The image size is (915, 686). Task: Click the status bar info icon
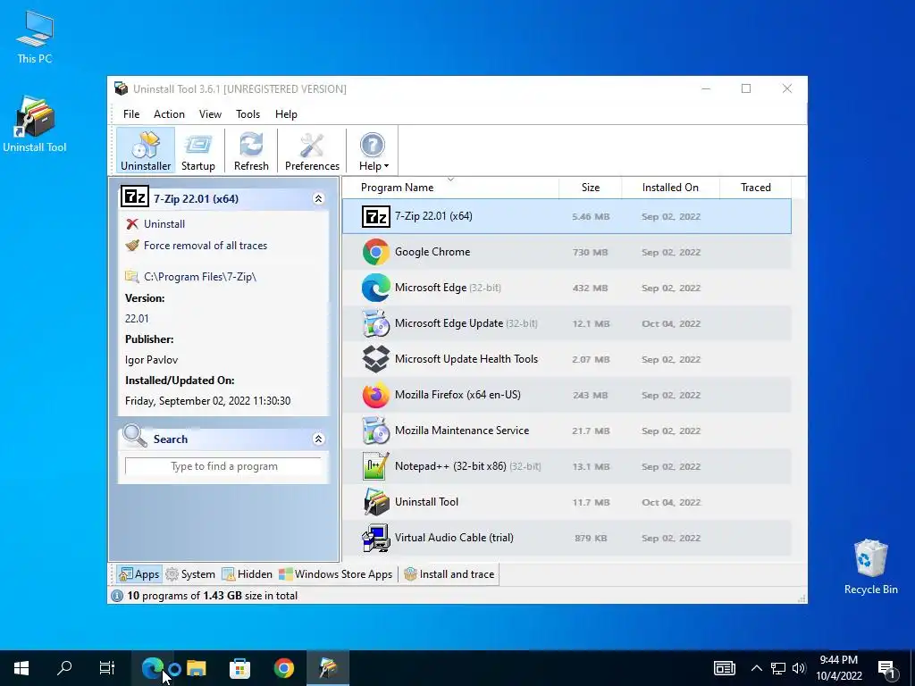coord(117,596)
